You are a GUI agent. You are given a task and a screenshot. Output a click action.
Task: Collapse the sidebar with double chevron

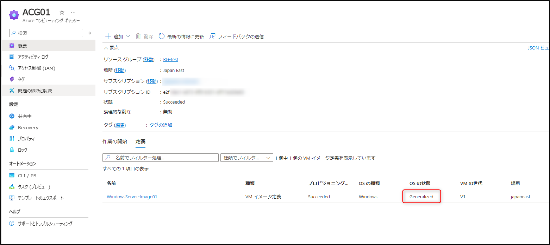[x=90, y=33]
